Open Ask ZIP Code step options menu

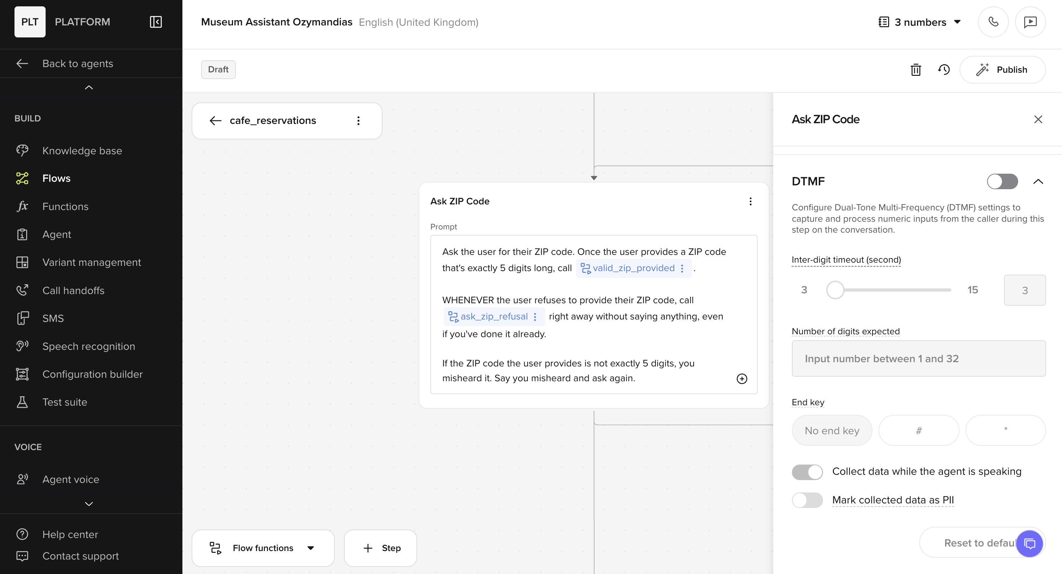[750, 201]
